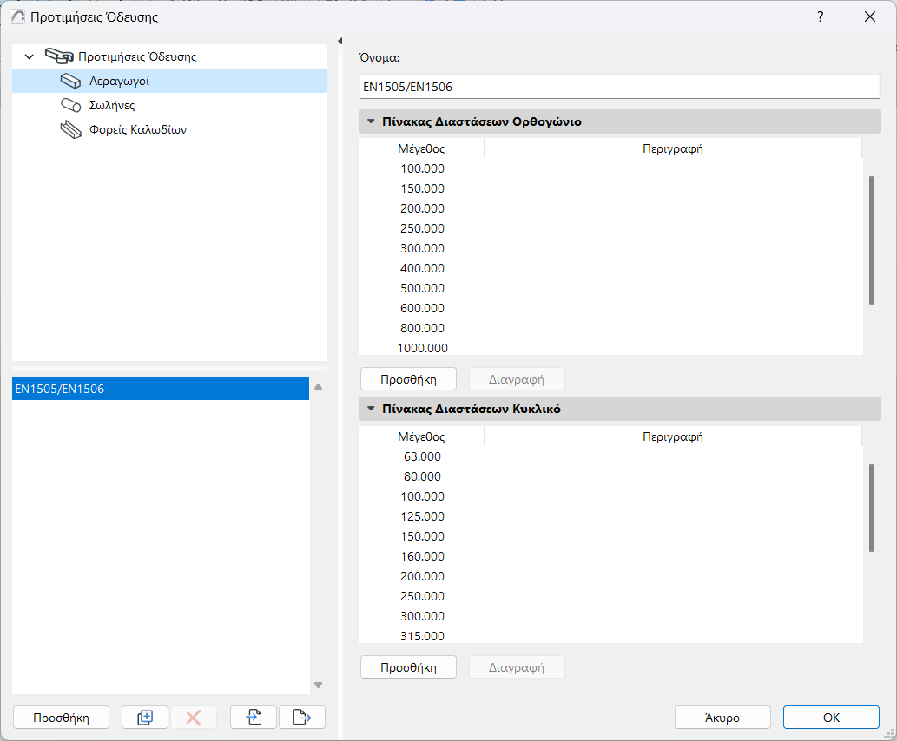Click the import preferences icon button
The height and width of the screenshot is (741, 897).
click(254, 718)
